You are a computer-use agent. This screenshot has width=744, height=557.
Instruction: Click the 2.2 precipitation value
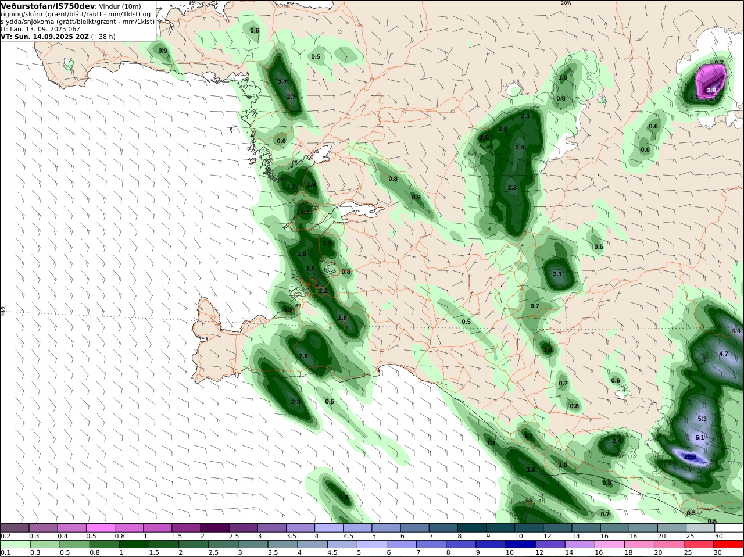click(323, 291)
